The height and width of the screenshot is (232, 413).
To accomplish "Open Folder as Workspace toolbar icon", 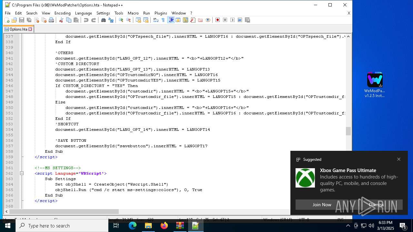I will tap(200, 20).
